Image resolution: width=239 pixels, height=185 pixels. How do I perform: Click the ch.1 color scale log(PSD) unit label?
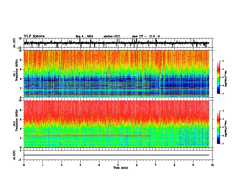point(226,79)
